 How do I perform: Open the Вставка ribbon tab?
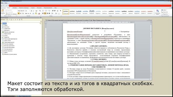point(15,8)
